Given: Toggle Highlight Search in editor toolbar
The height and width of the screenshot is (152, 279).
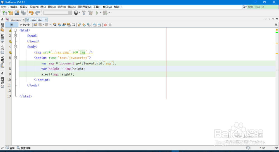Looking at the screenshot, I should (x=69, y=25).
